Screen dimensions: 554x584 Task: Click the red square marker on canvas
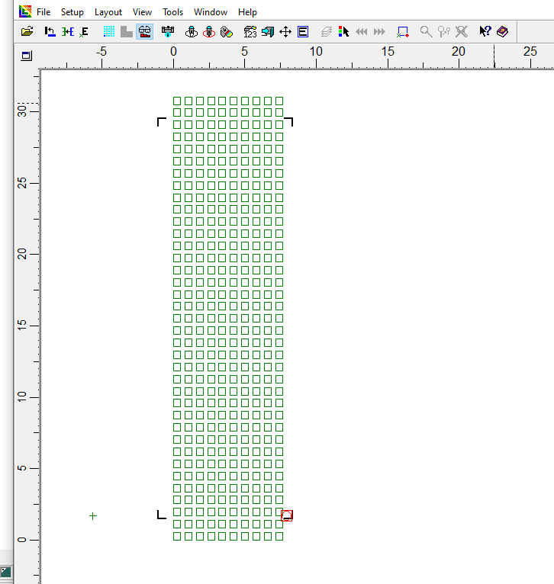(286, 515)
